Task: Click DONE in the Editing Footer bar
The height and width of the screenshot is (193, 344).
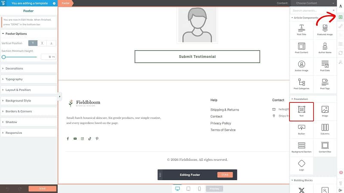Action: pos(225,175)
